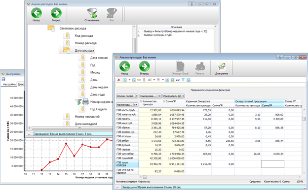
Task: Select Номер расхода in the tree
Action: 86,43
